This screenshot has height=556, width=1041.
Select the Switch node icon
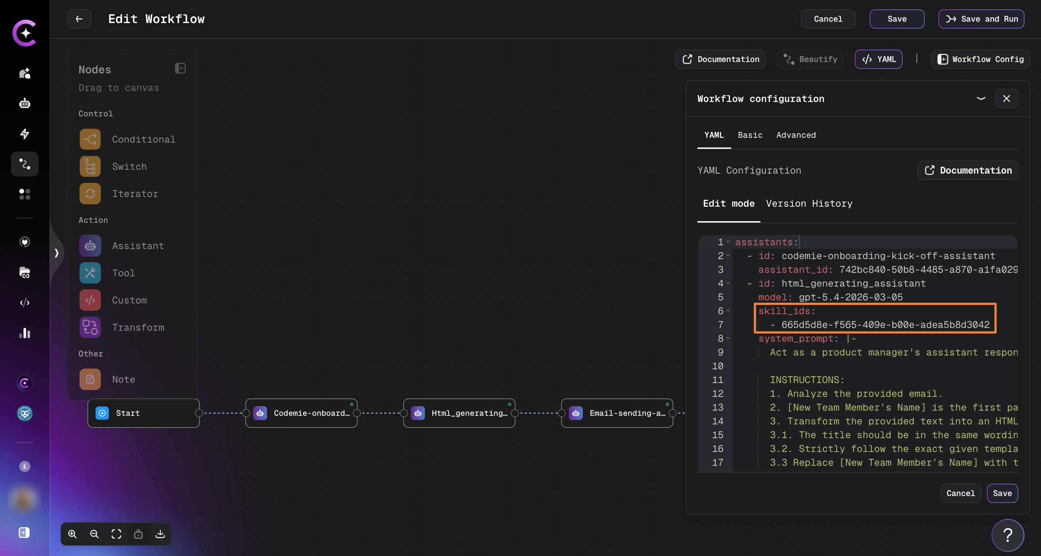click(x=90, y=167)
